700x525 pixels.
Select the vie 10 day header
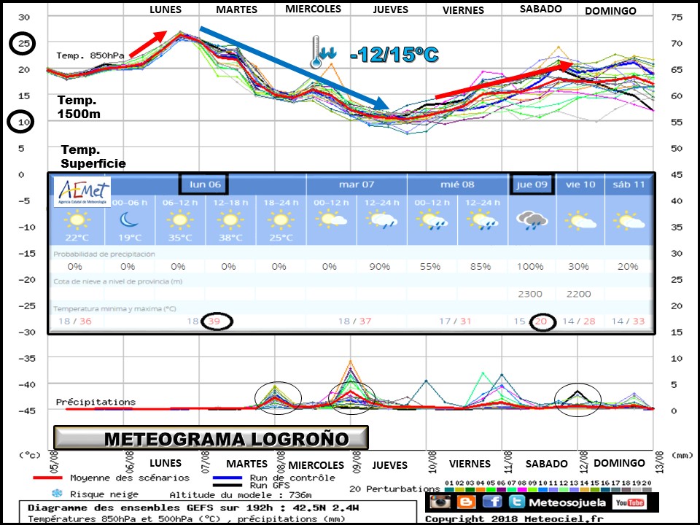(x=580, y=184)
